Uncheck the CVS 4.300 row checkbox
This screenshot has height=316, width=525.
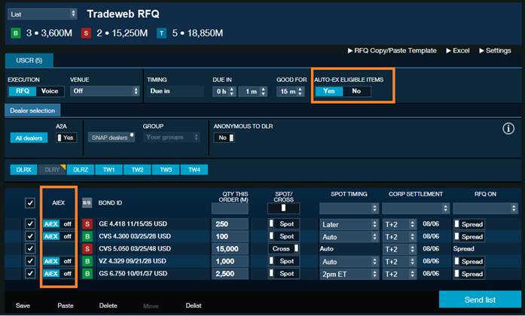click(x=30, y=236)
